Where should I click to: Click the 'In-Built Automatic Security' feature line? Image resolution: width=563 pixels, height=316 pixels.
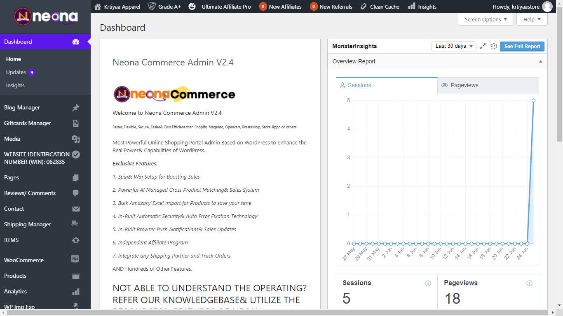point(185,216)
